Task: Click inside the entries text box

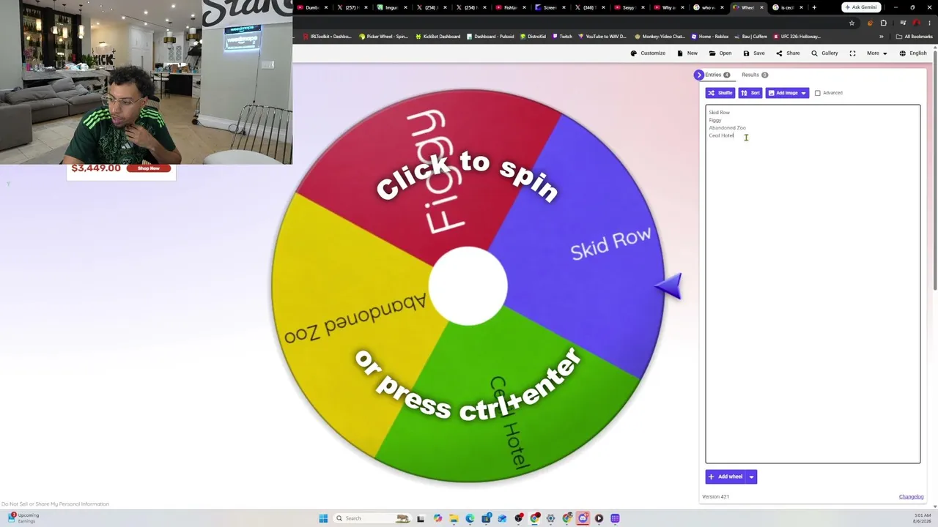Action: [813, 284]
